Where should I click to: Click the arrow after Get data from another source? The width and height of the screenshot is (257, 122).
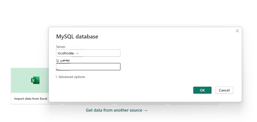coord(145,110)
